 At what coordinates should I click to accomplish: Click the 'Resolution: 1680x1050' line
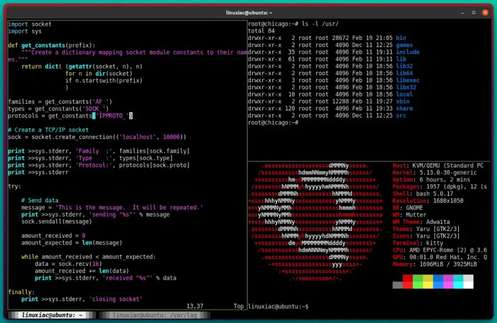click(x=428, y=200)
